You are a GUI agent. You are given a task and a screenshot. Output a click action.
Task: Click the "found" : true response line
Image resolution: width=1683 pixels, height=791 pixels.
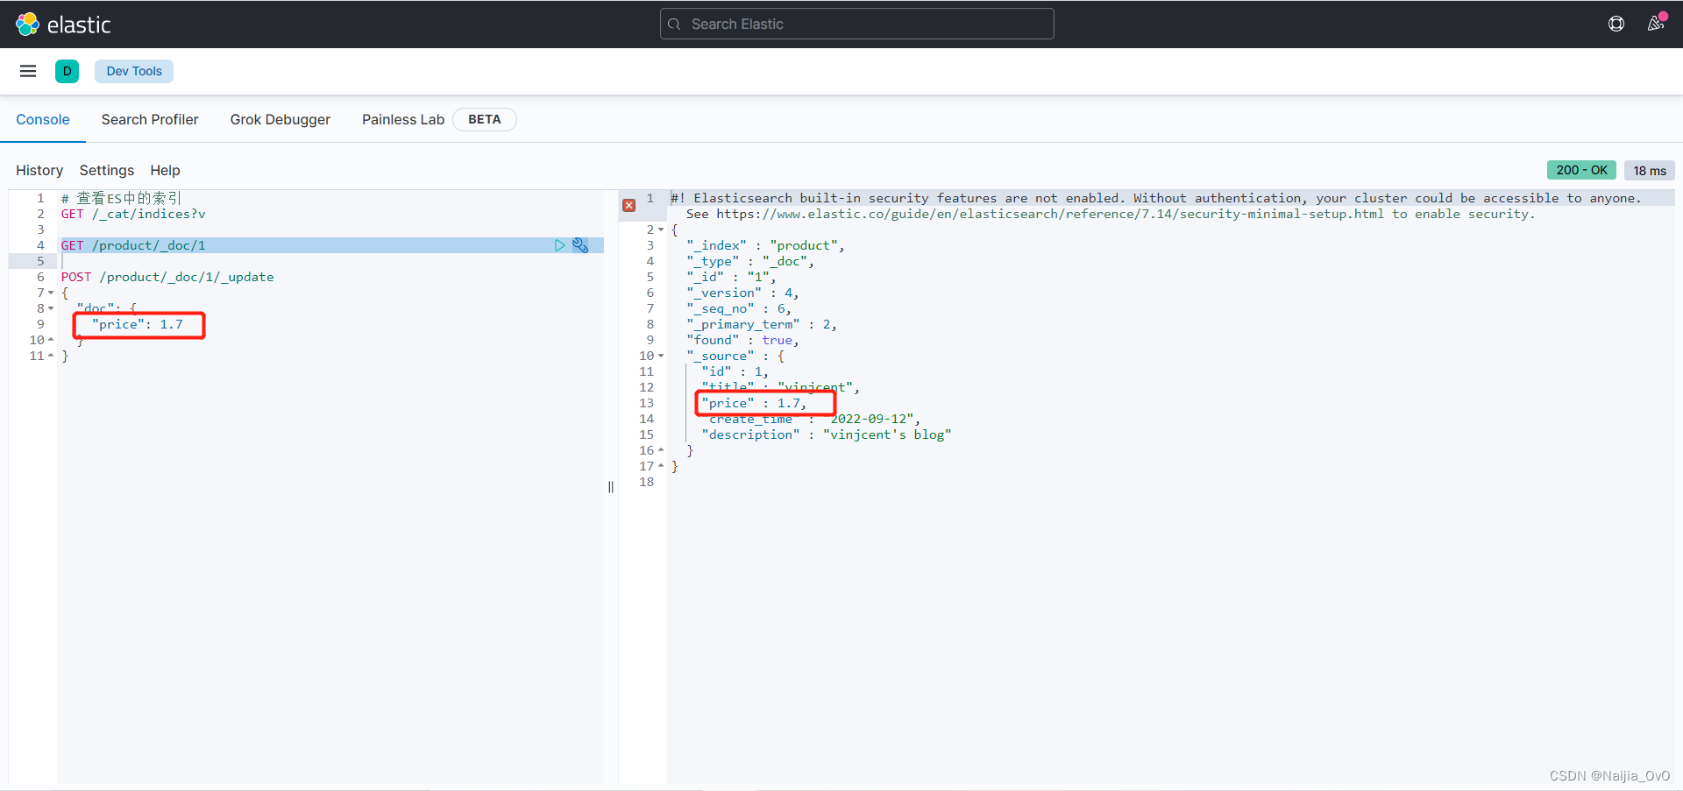coord(742,340)
